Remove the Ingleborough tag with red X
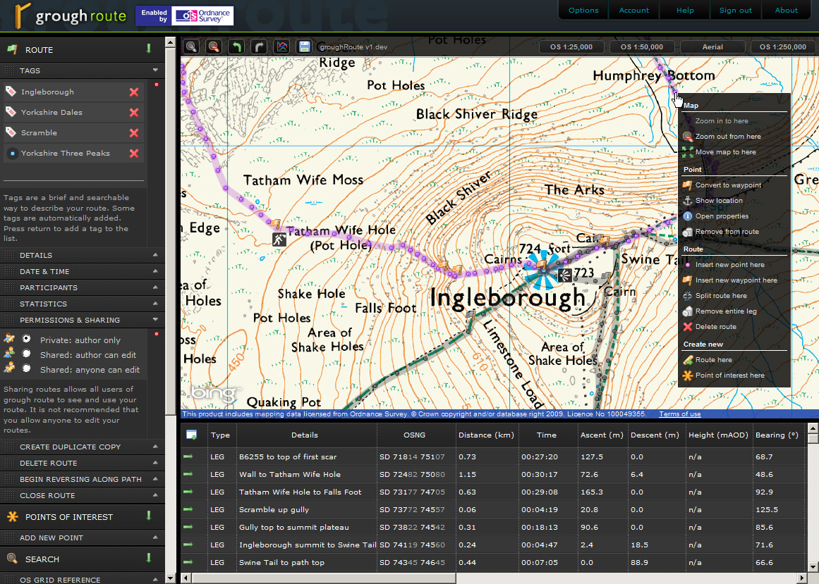The image size is (819, 584). click(133, 92)
